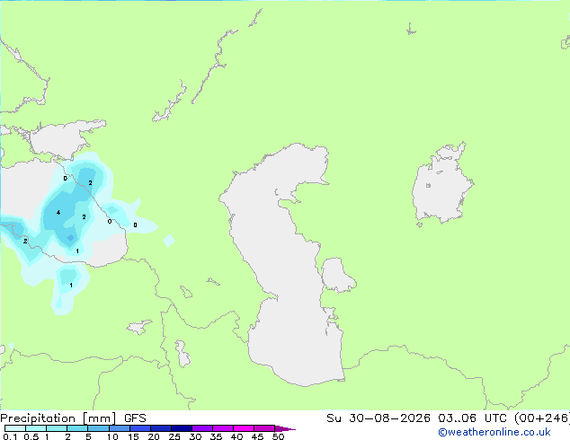Click the 50 label on the legend scale
Screen dimensions: 570x440
click(x=278, y=436)
